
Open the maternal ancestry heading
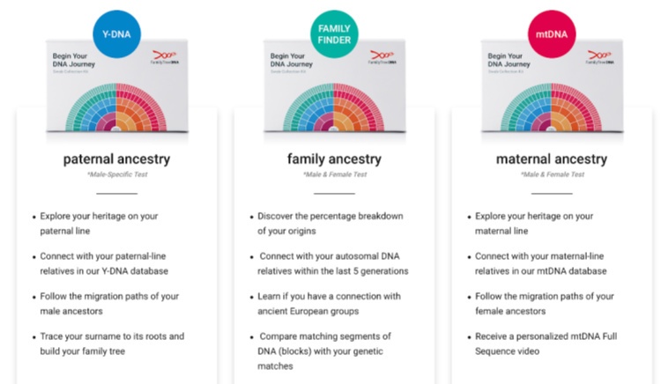coord(552,159)
